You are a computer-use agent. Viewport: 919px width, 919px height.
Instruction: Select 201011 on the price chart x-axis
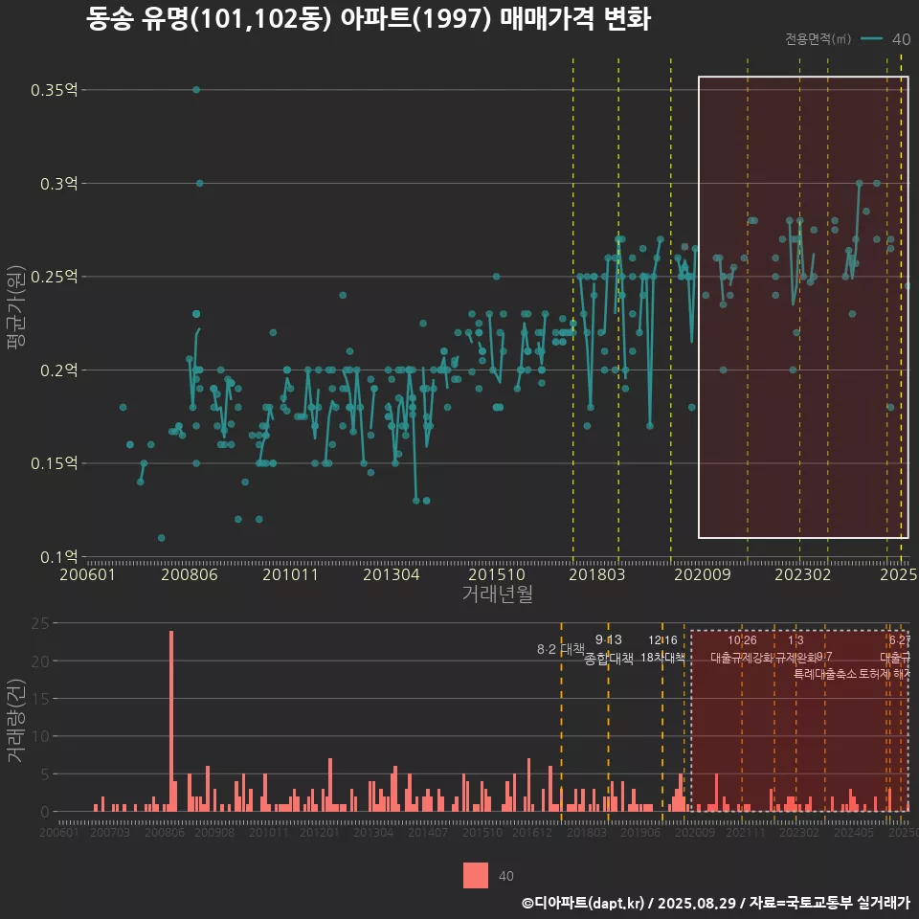click(x=290, y=574)
